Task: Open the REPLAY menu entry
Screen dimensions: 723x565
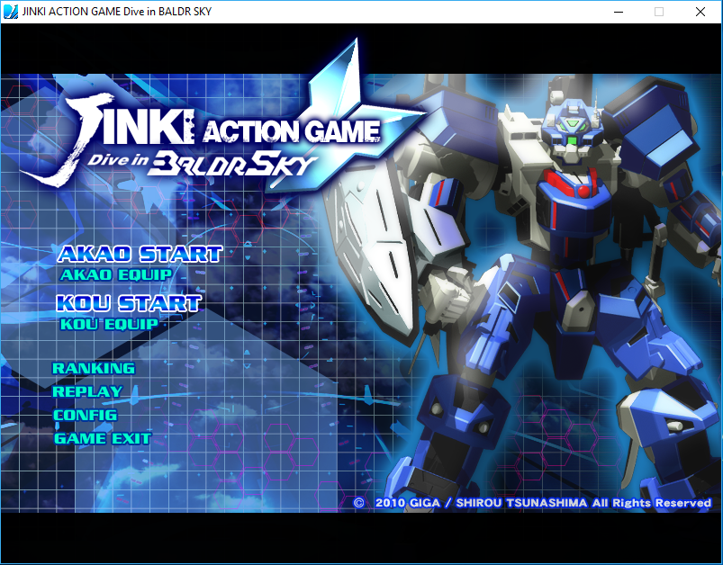Action: click(x=87, y=391)
